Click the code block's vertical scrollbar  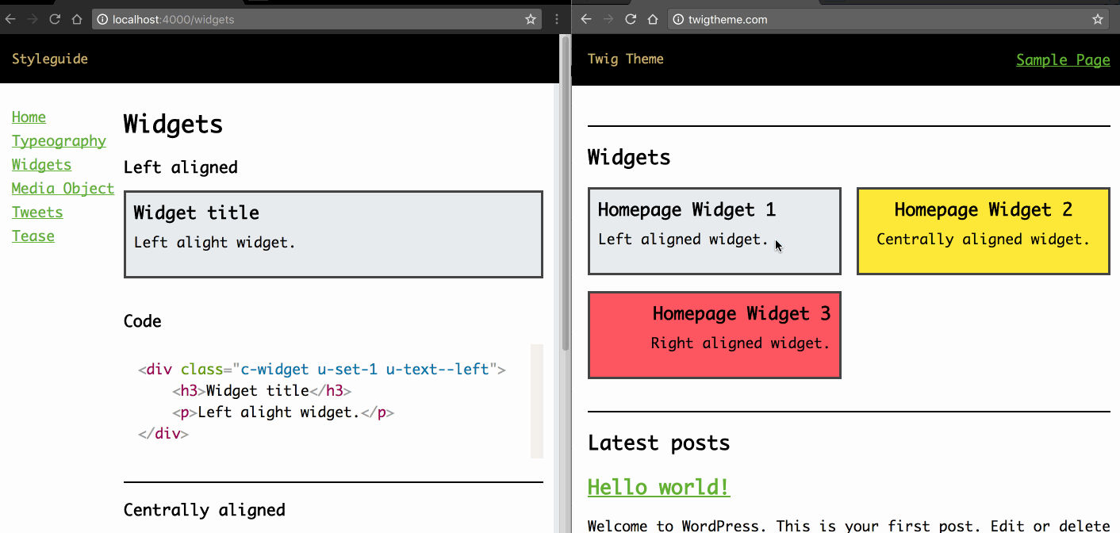tap(537, 401)
